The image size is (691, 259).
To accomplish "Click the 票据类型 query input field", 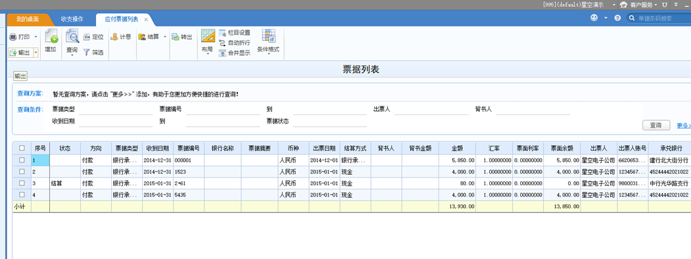I will (116, 109).
